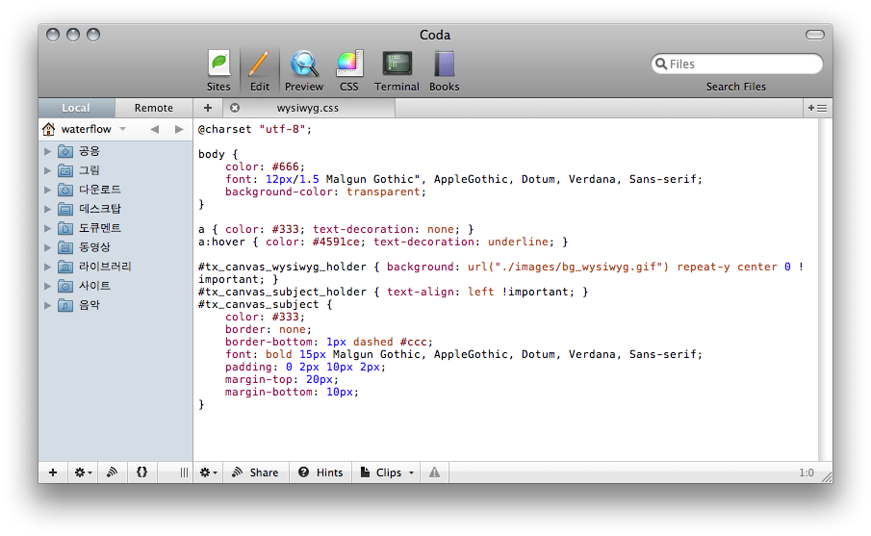
Task: Go forward in file browser
Action: pos(179,129)
